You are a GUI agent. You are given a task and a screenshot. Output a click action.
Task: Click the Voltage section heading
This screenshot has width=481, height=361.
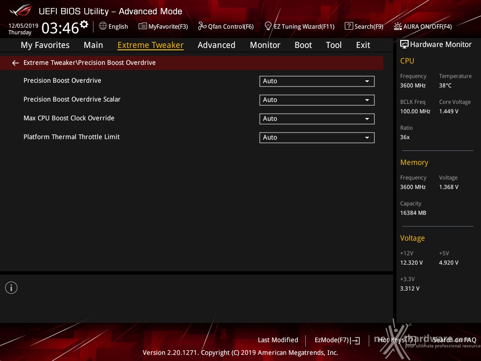412,238
